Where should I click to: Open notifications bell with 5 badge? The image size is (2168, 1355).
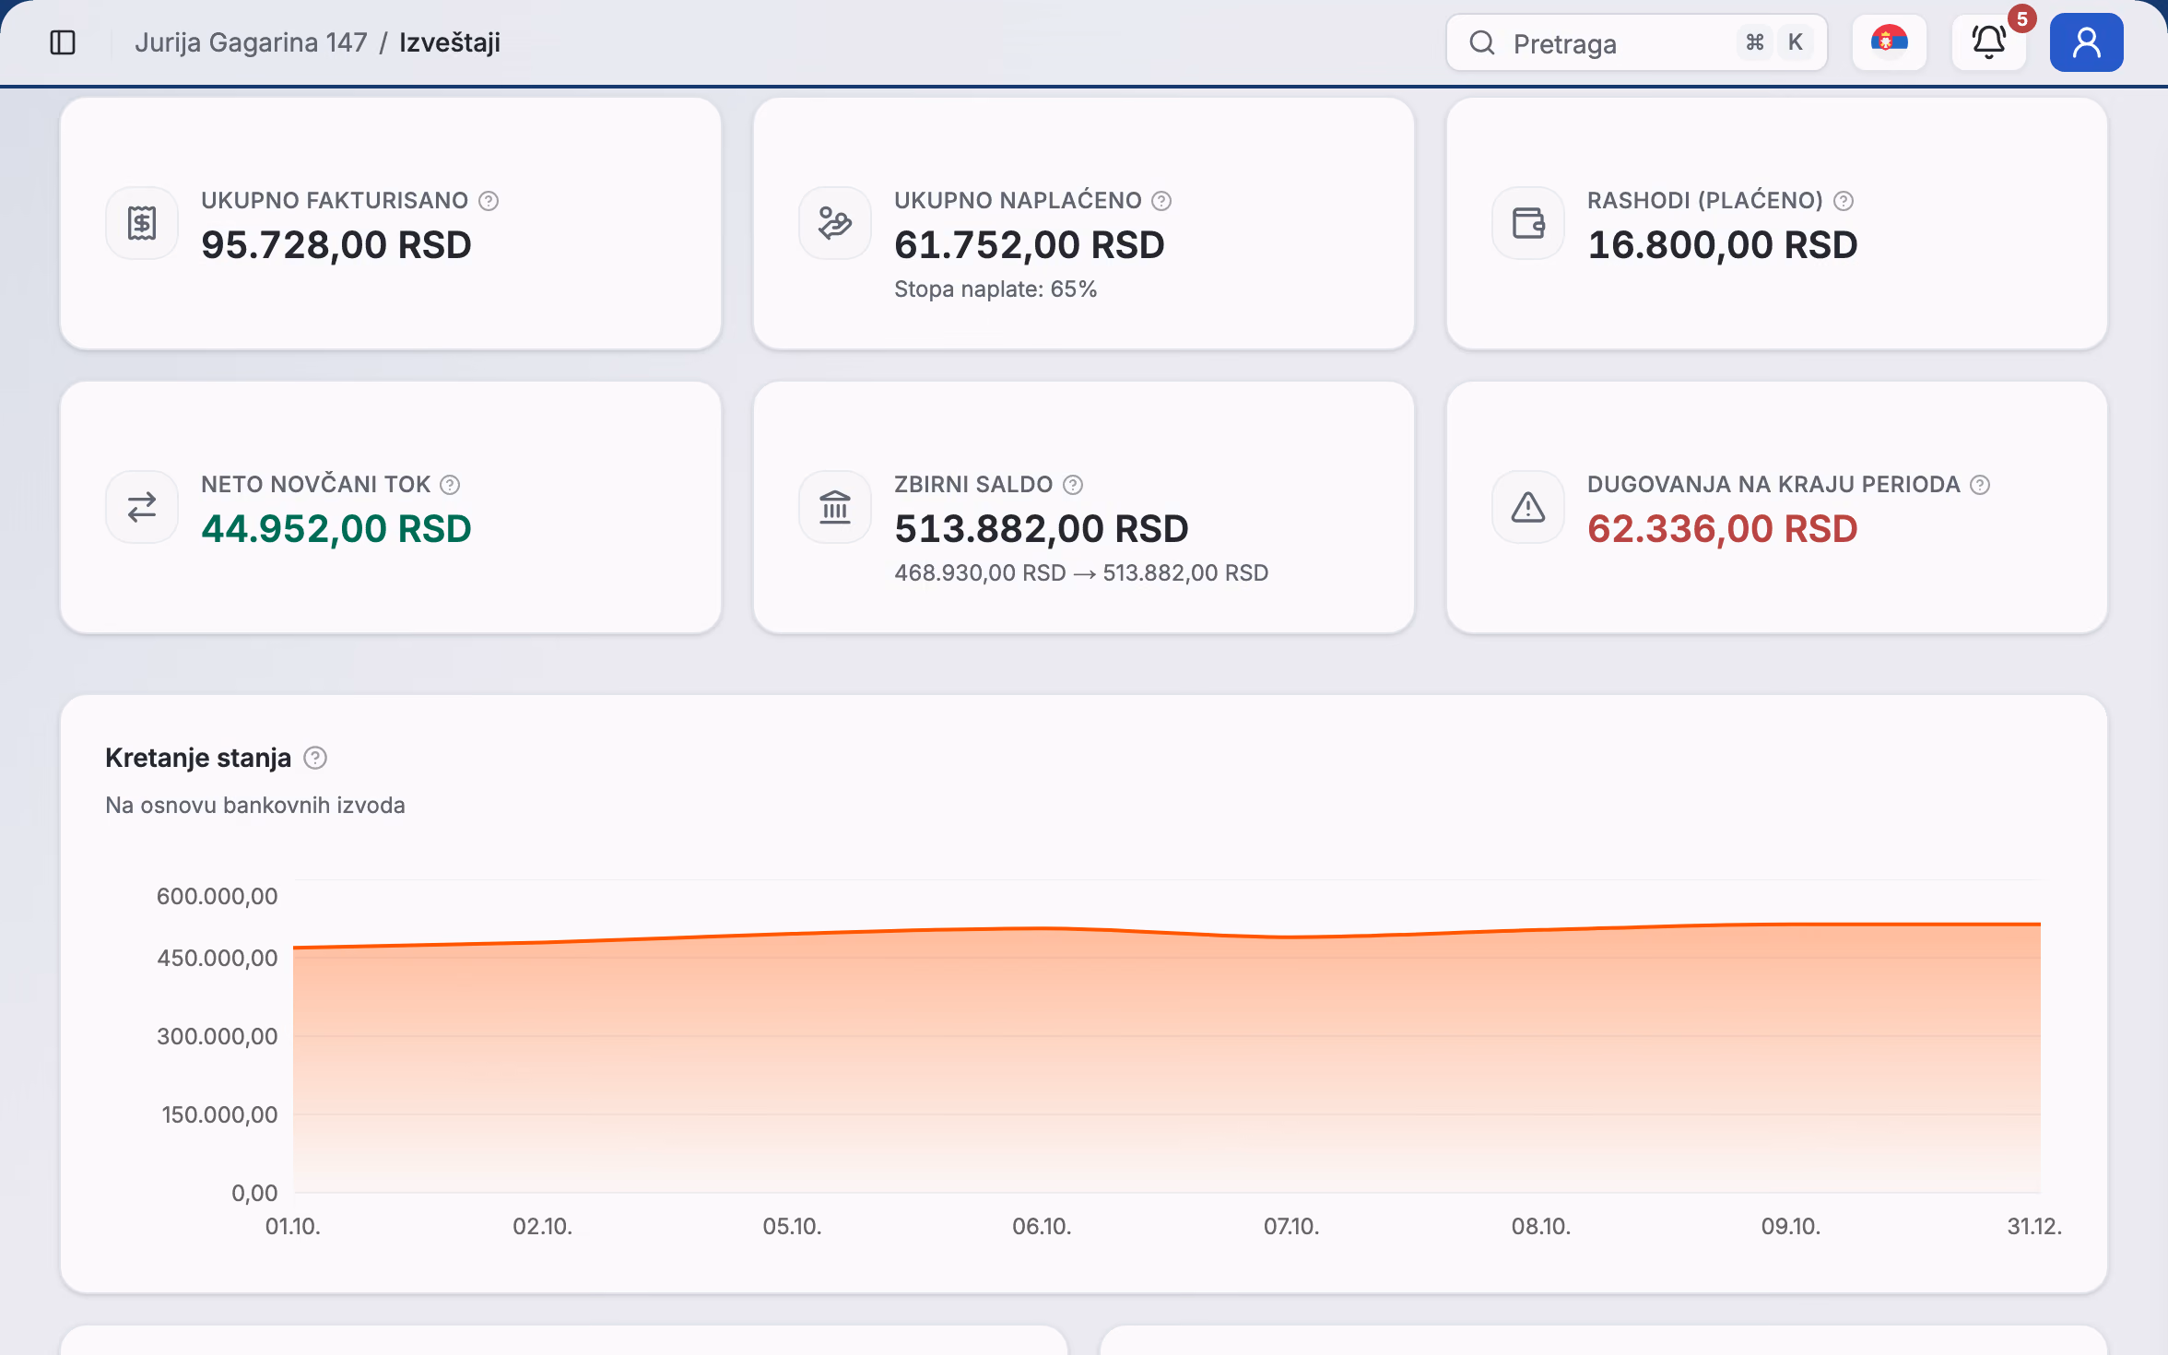pos(1989,42)
